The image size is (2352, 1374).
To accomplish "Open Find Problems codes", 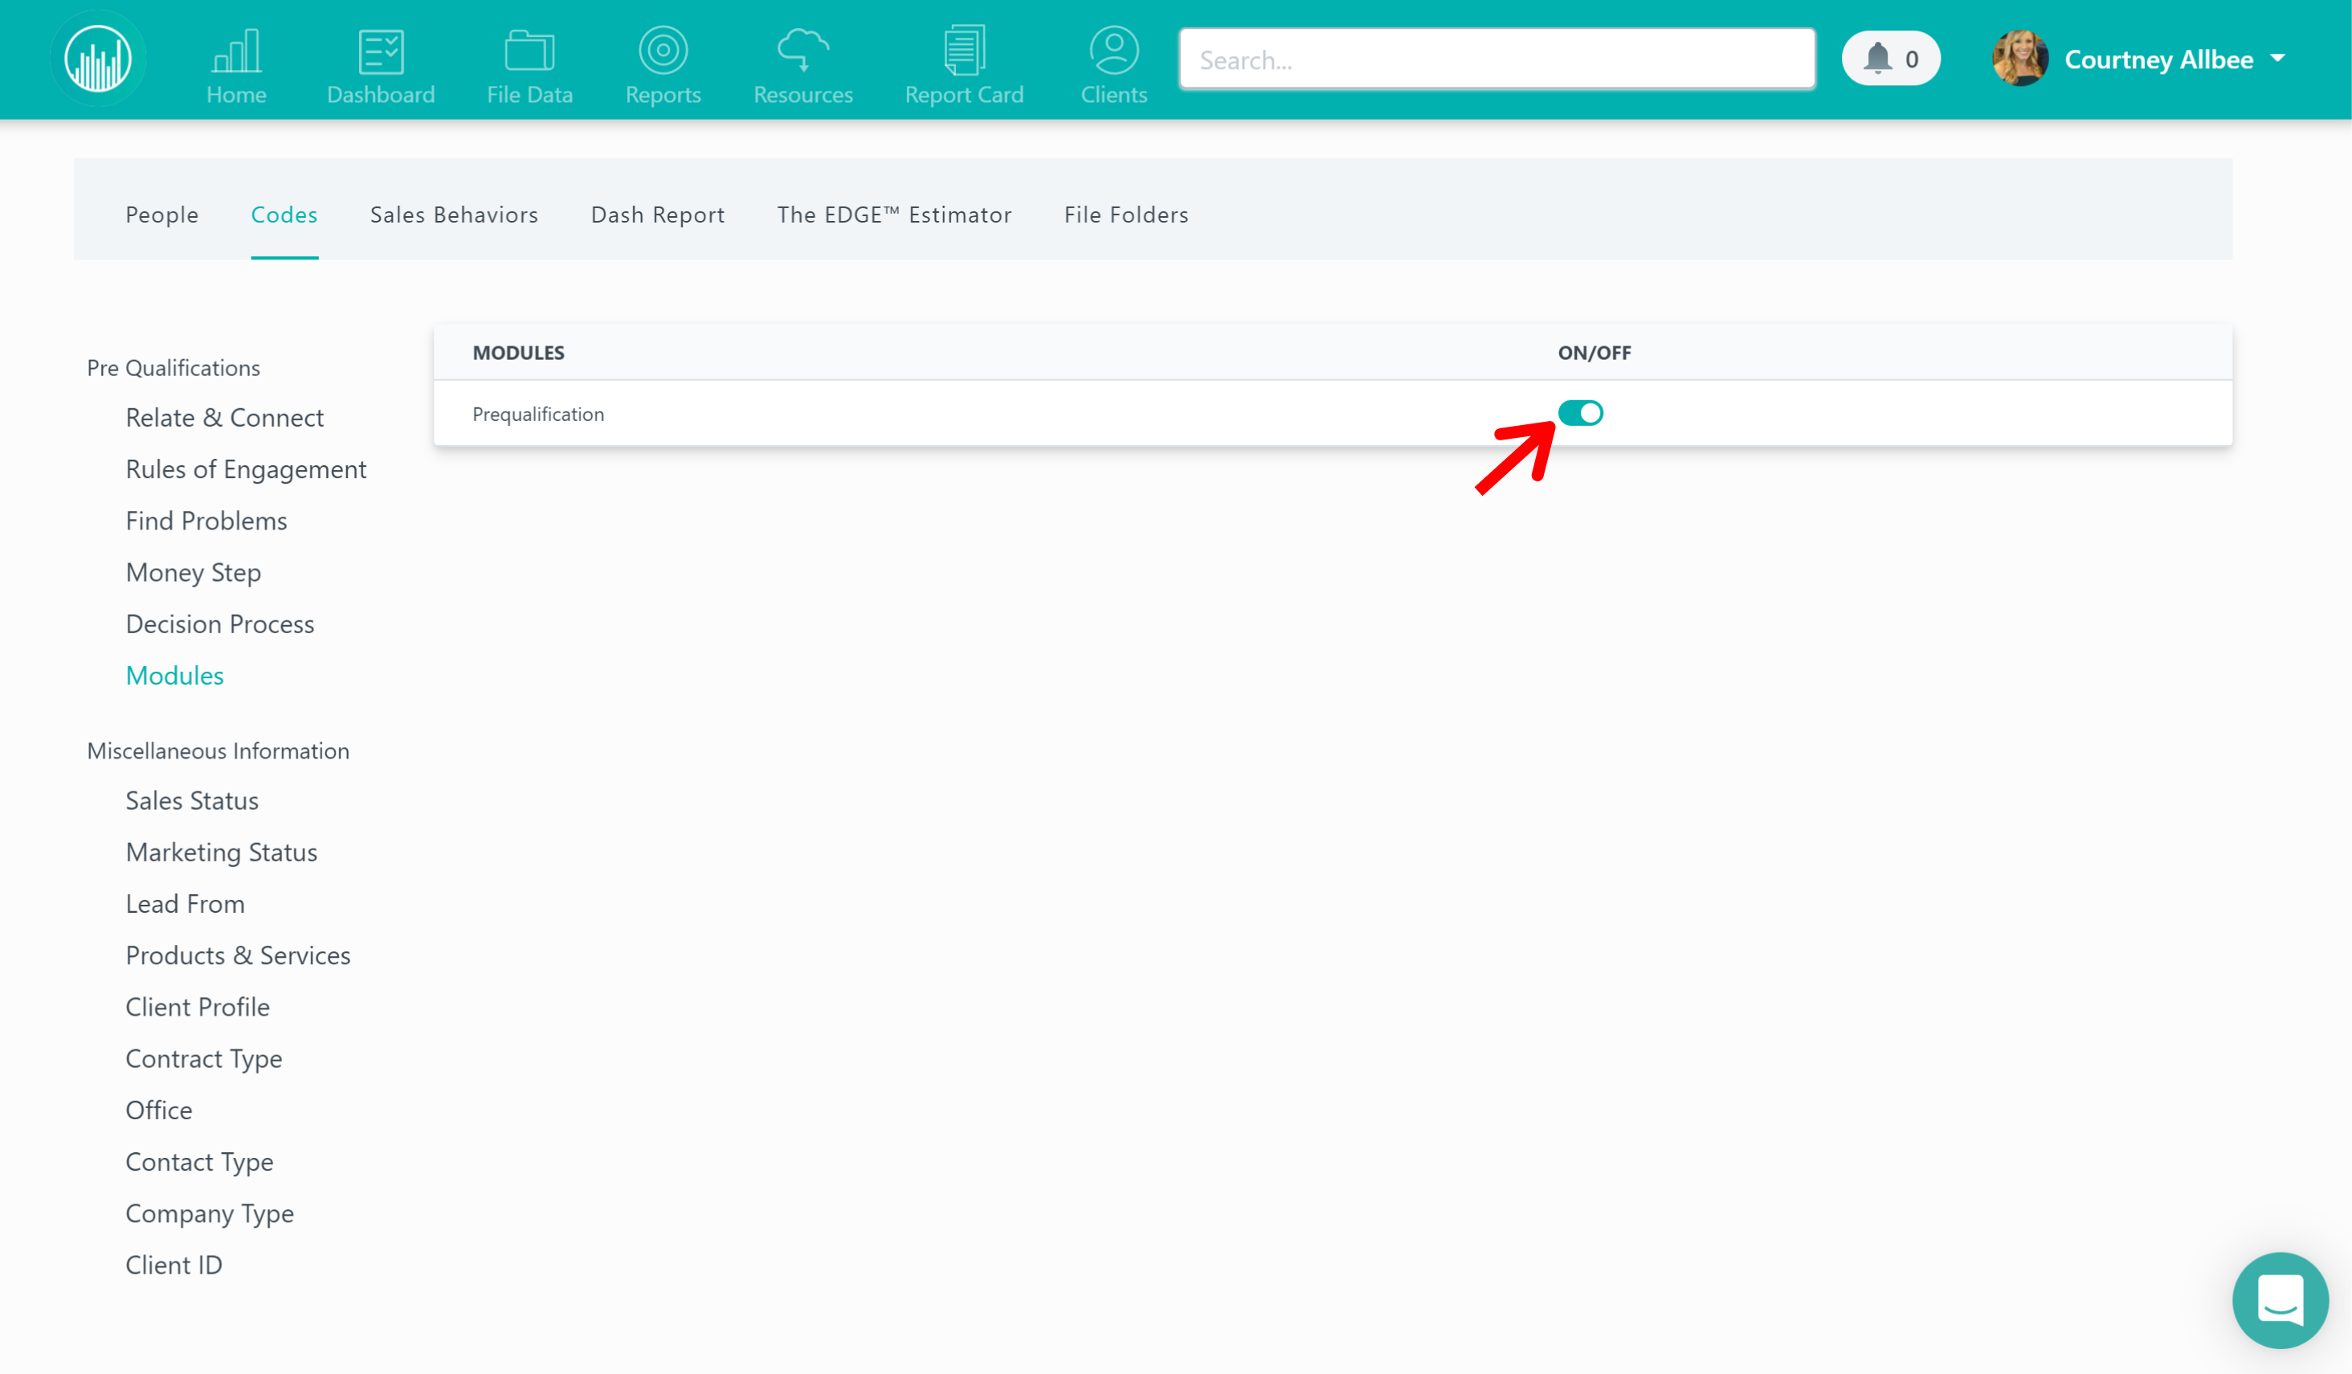I will coord(206,521).
